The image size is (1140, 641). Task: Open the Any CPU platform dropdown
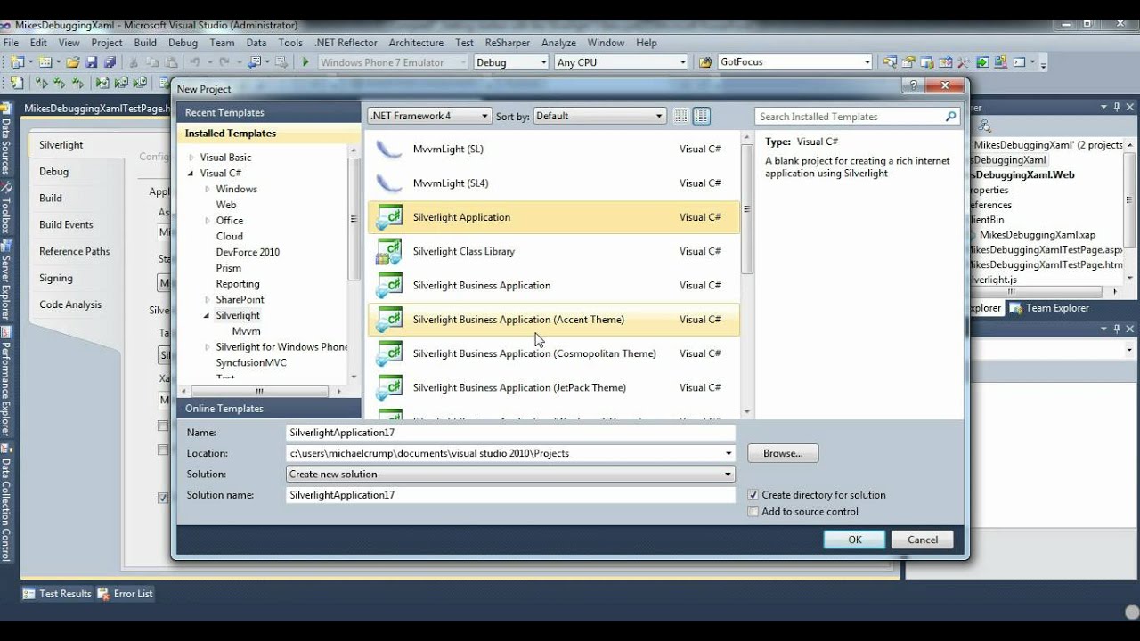tap(620, 62)
